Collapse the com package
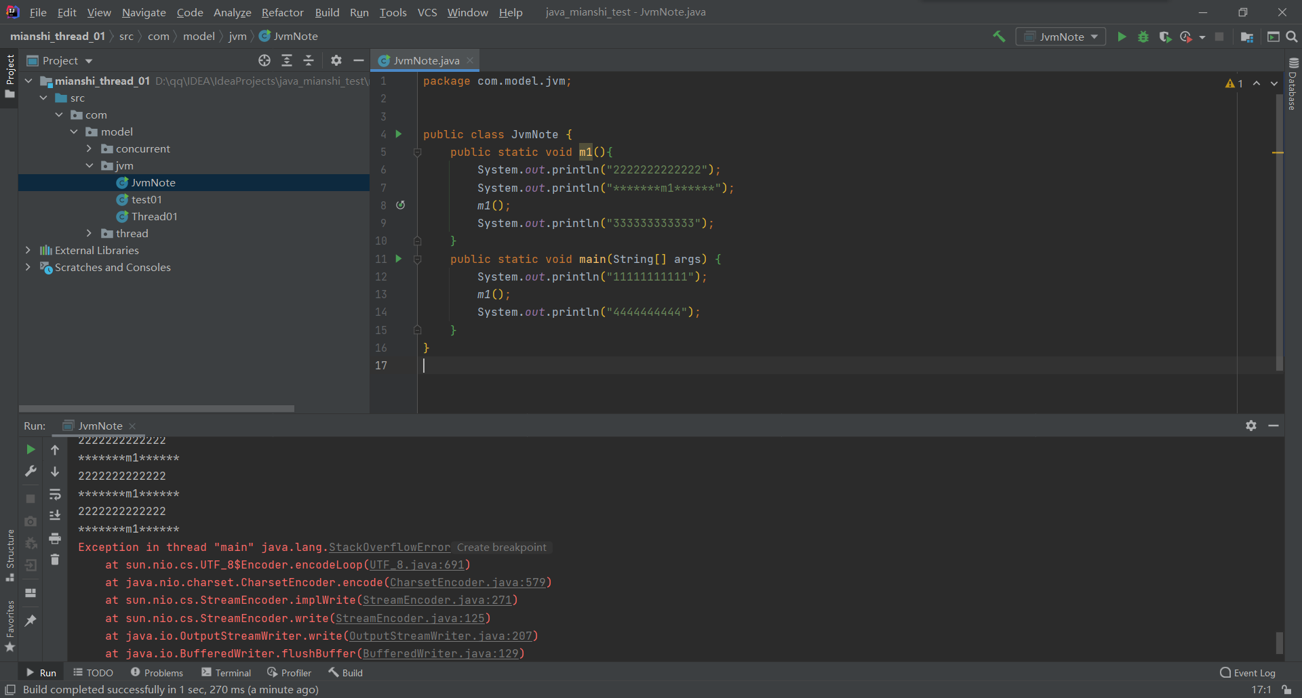This screenshot has height=698, width=1302. (59, 115)
